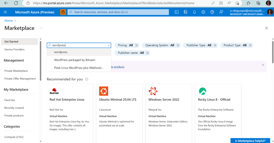This screenshot has width=274, height=143.
Task: Click the sidebar scroll down arrow
Action: [41, 141]
